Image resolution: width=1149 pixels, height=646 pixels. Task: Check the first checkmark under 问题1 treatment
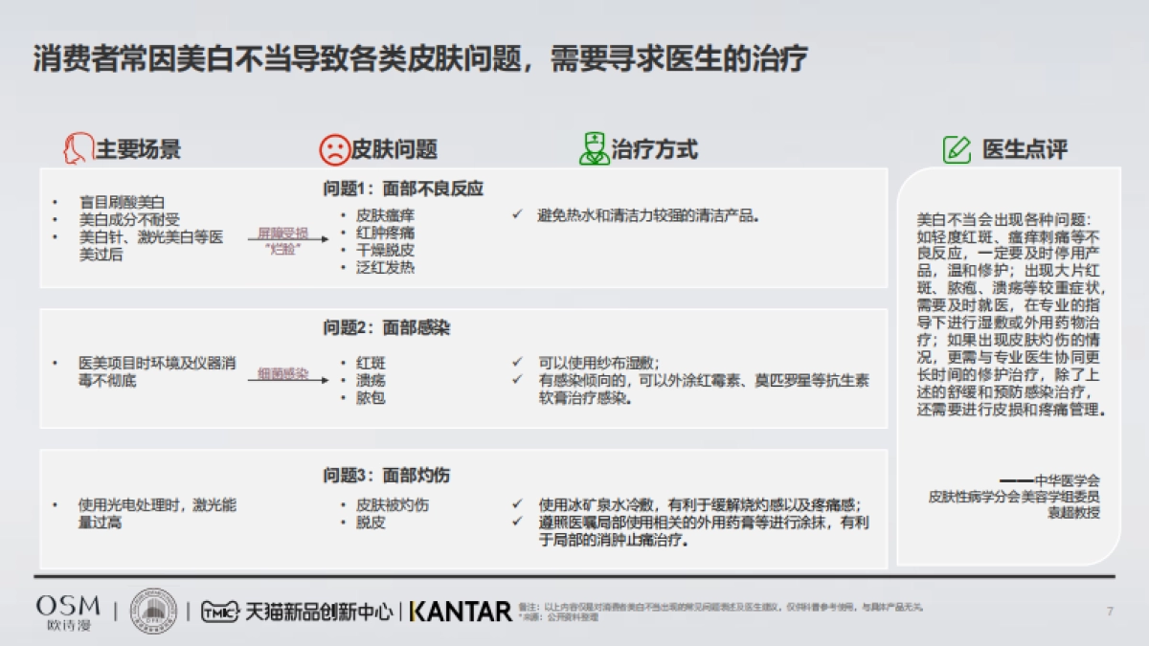coord(518,215)
